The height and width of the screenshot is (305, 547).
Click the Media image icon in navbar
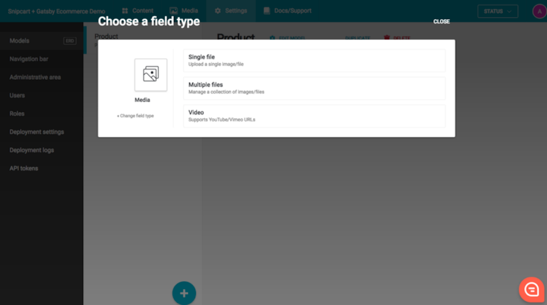tap(173, 11)
